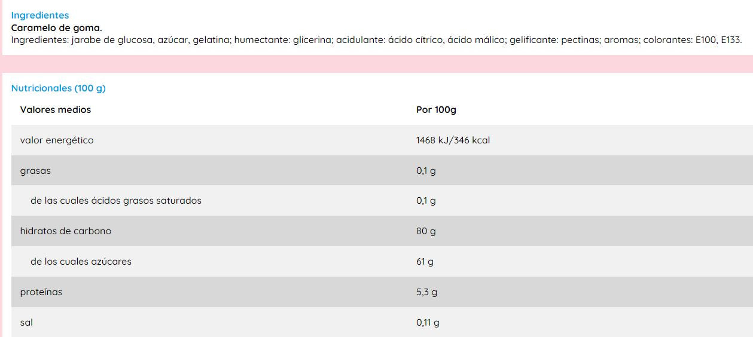753x337 pixels.
Task: Click the '5,3 g' protein value
Action: [x=426, y=292]
